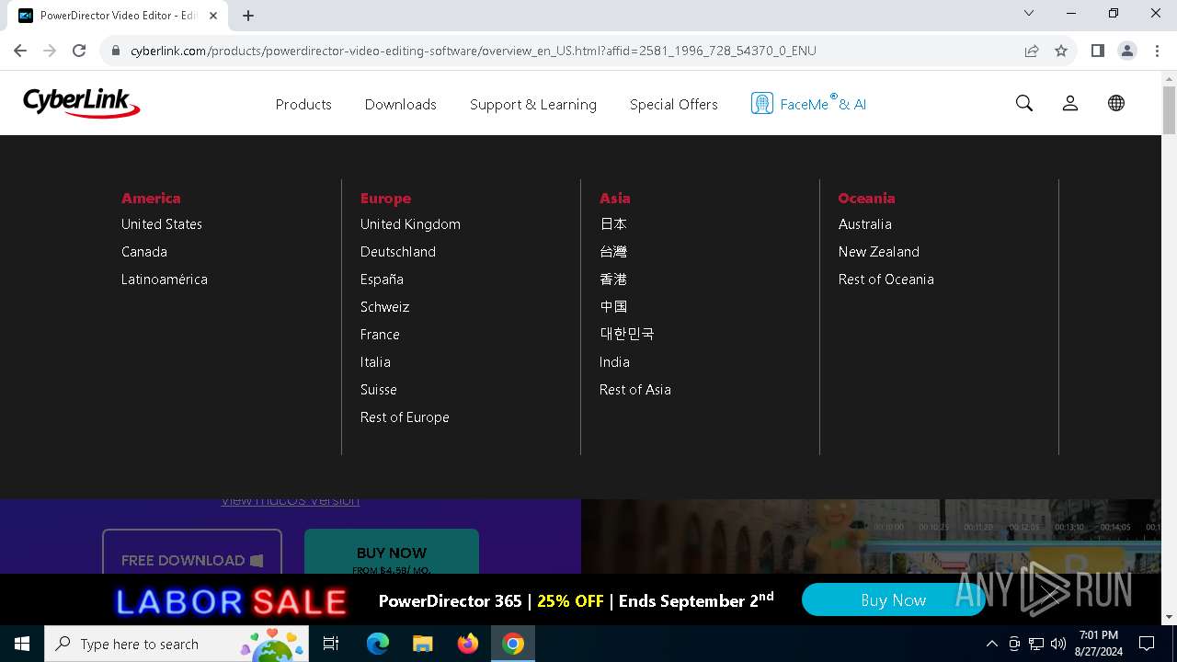1177x662 pixels.
Task: Choose Deutschland region
Action: [x=398, y=251]
